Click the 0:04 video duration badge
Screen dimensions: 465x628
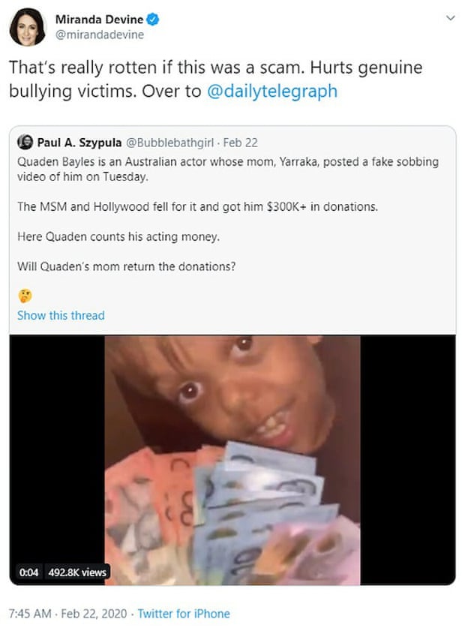[x=28, y=572]
